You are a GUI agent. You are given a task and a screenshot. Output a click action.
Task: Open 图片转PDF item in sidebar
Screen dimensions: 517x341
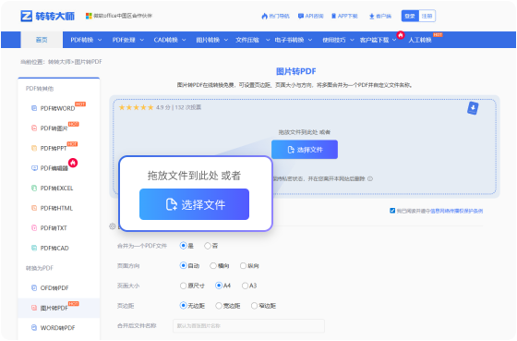pyautogui.click(x=59, y=308)
